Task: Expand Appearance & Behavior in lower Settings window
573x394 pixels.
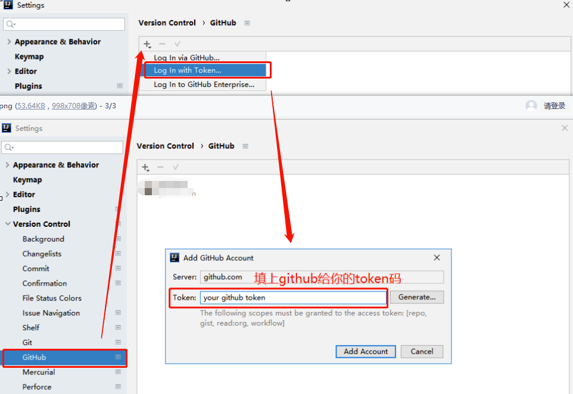Action: coord(7,165)
